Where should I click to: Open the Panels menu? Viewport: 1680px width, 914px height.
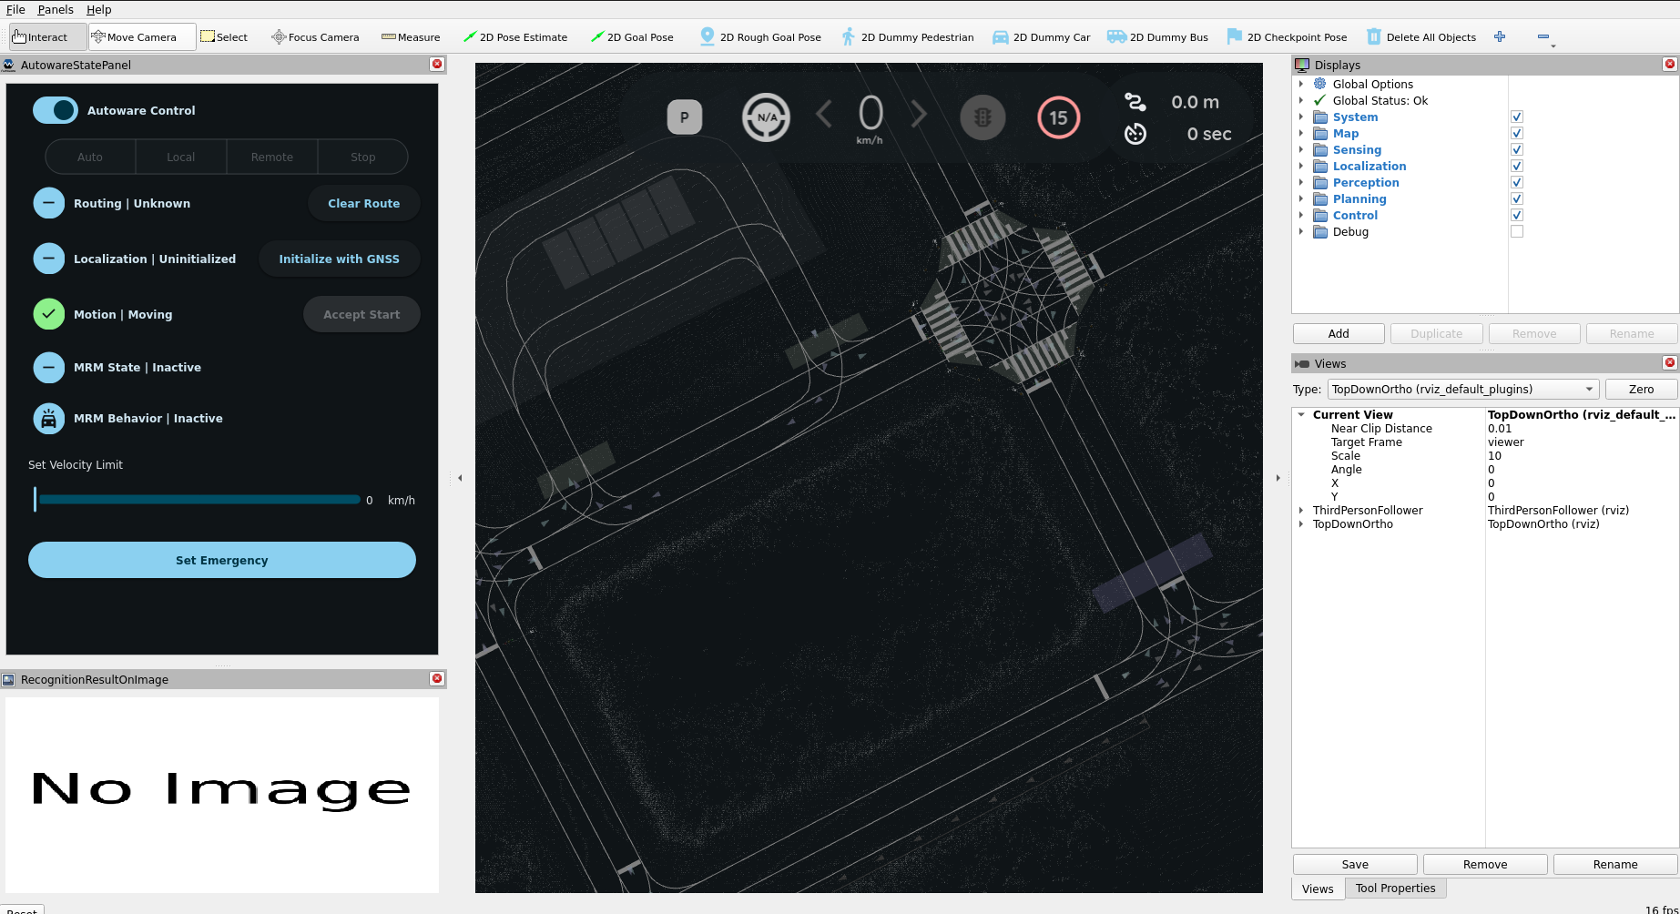pos(56,9)
